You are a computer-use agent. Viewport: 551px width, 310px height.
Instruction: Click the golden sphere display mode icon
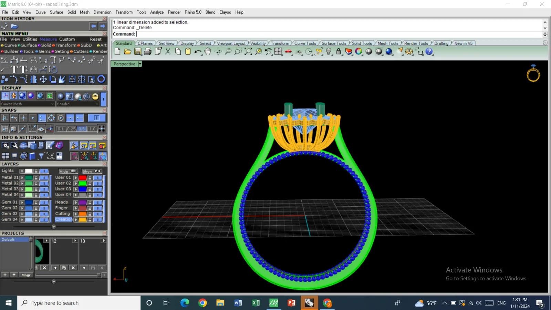[95, 96]
